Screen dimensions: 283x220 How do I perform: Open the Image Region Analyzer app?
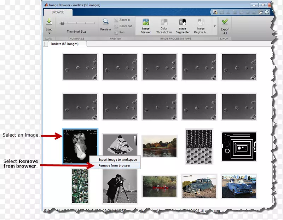(x=201, y=23)
